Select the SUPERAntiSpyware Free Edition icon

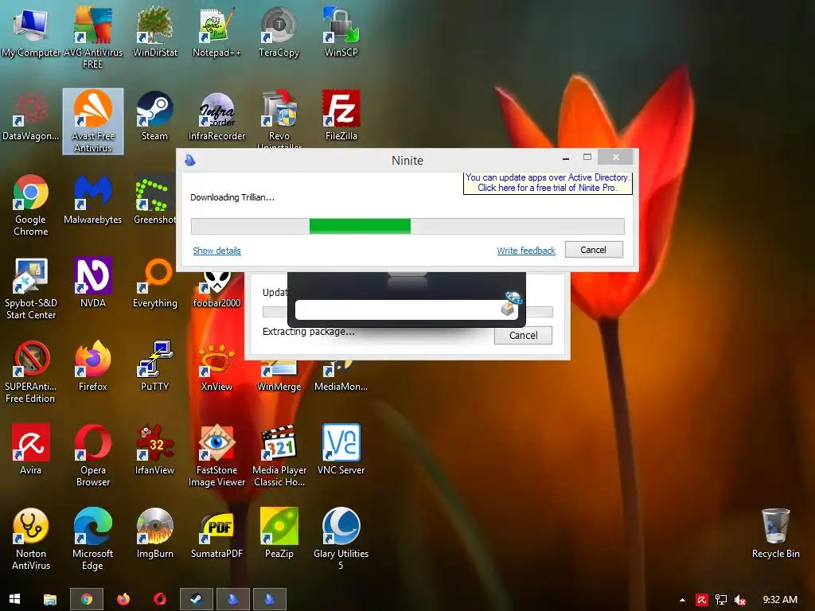[31, 372]
